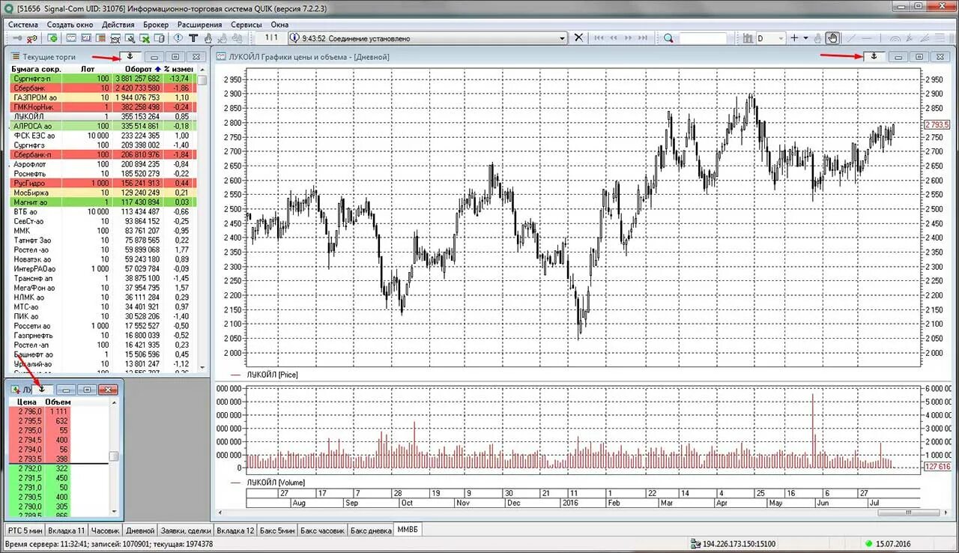This screenshot has height=553, width=959.
Task: Select the ГАЗПРОМ ао row
Action: [x=103, y=97]
